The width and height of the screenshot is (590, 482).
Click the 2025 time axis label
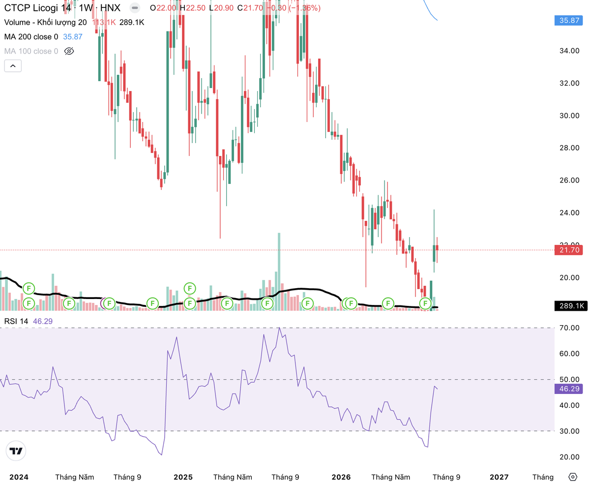[183, 477]
